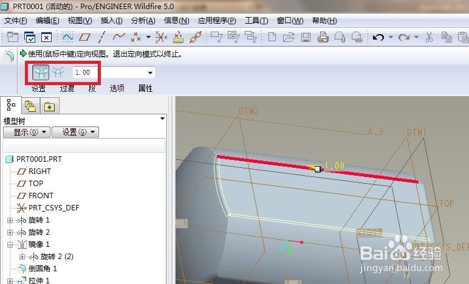Open the 插入(I) menu
The width and height of the screenshot is (469, 284).
click(x=112, y=21)
